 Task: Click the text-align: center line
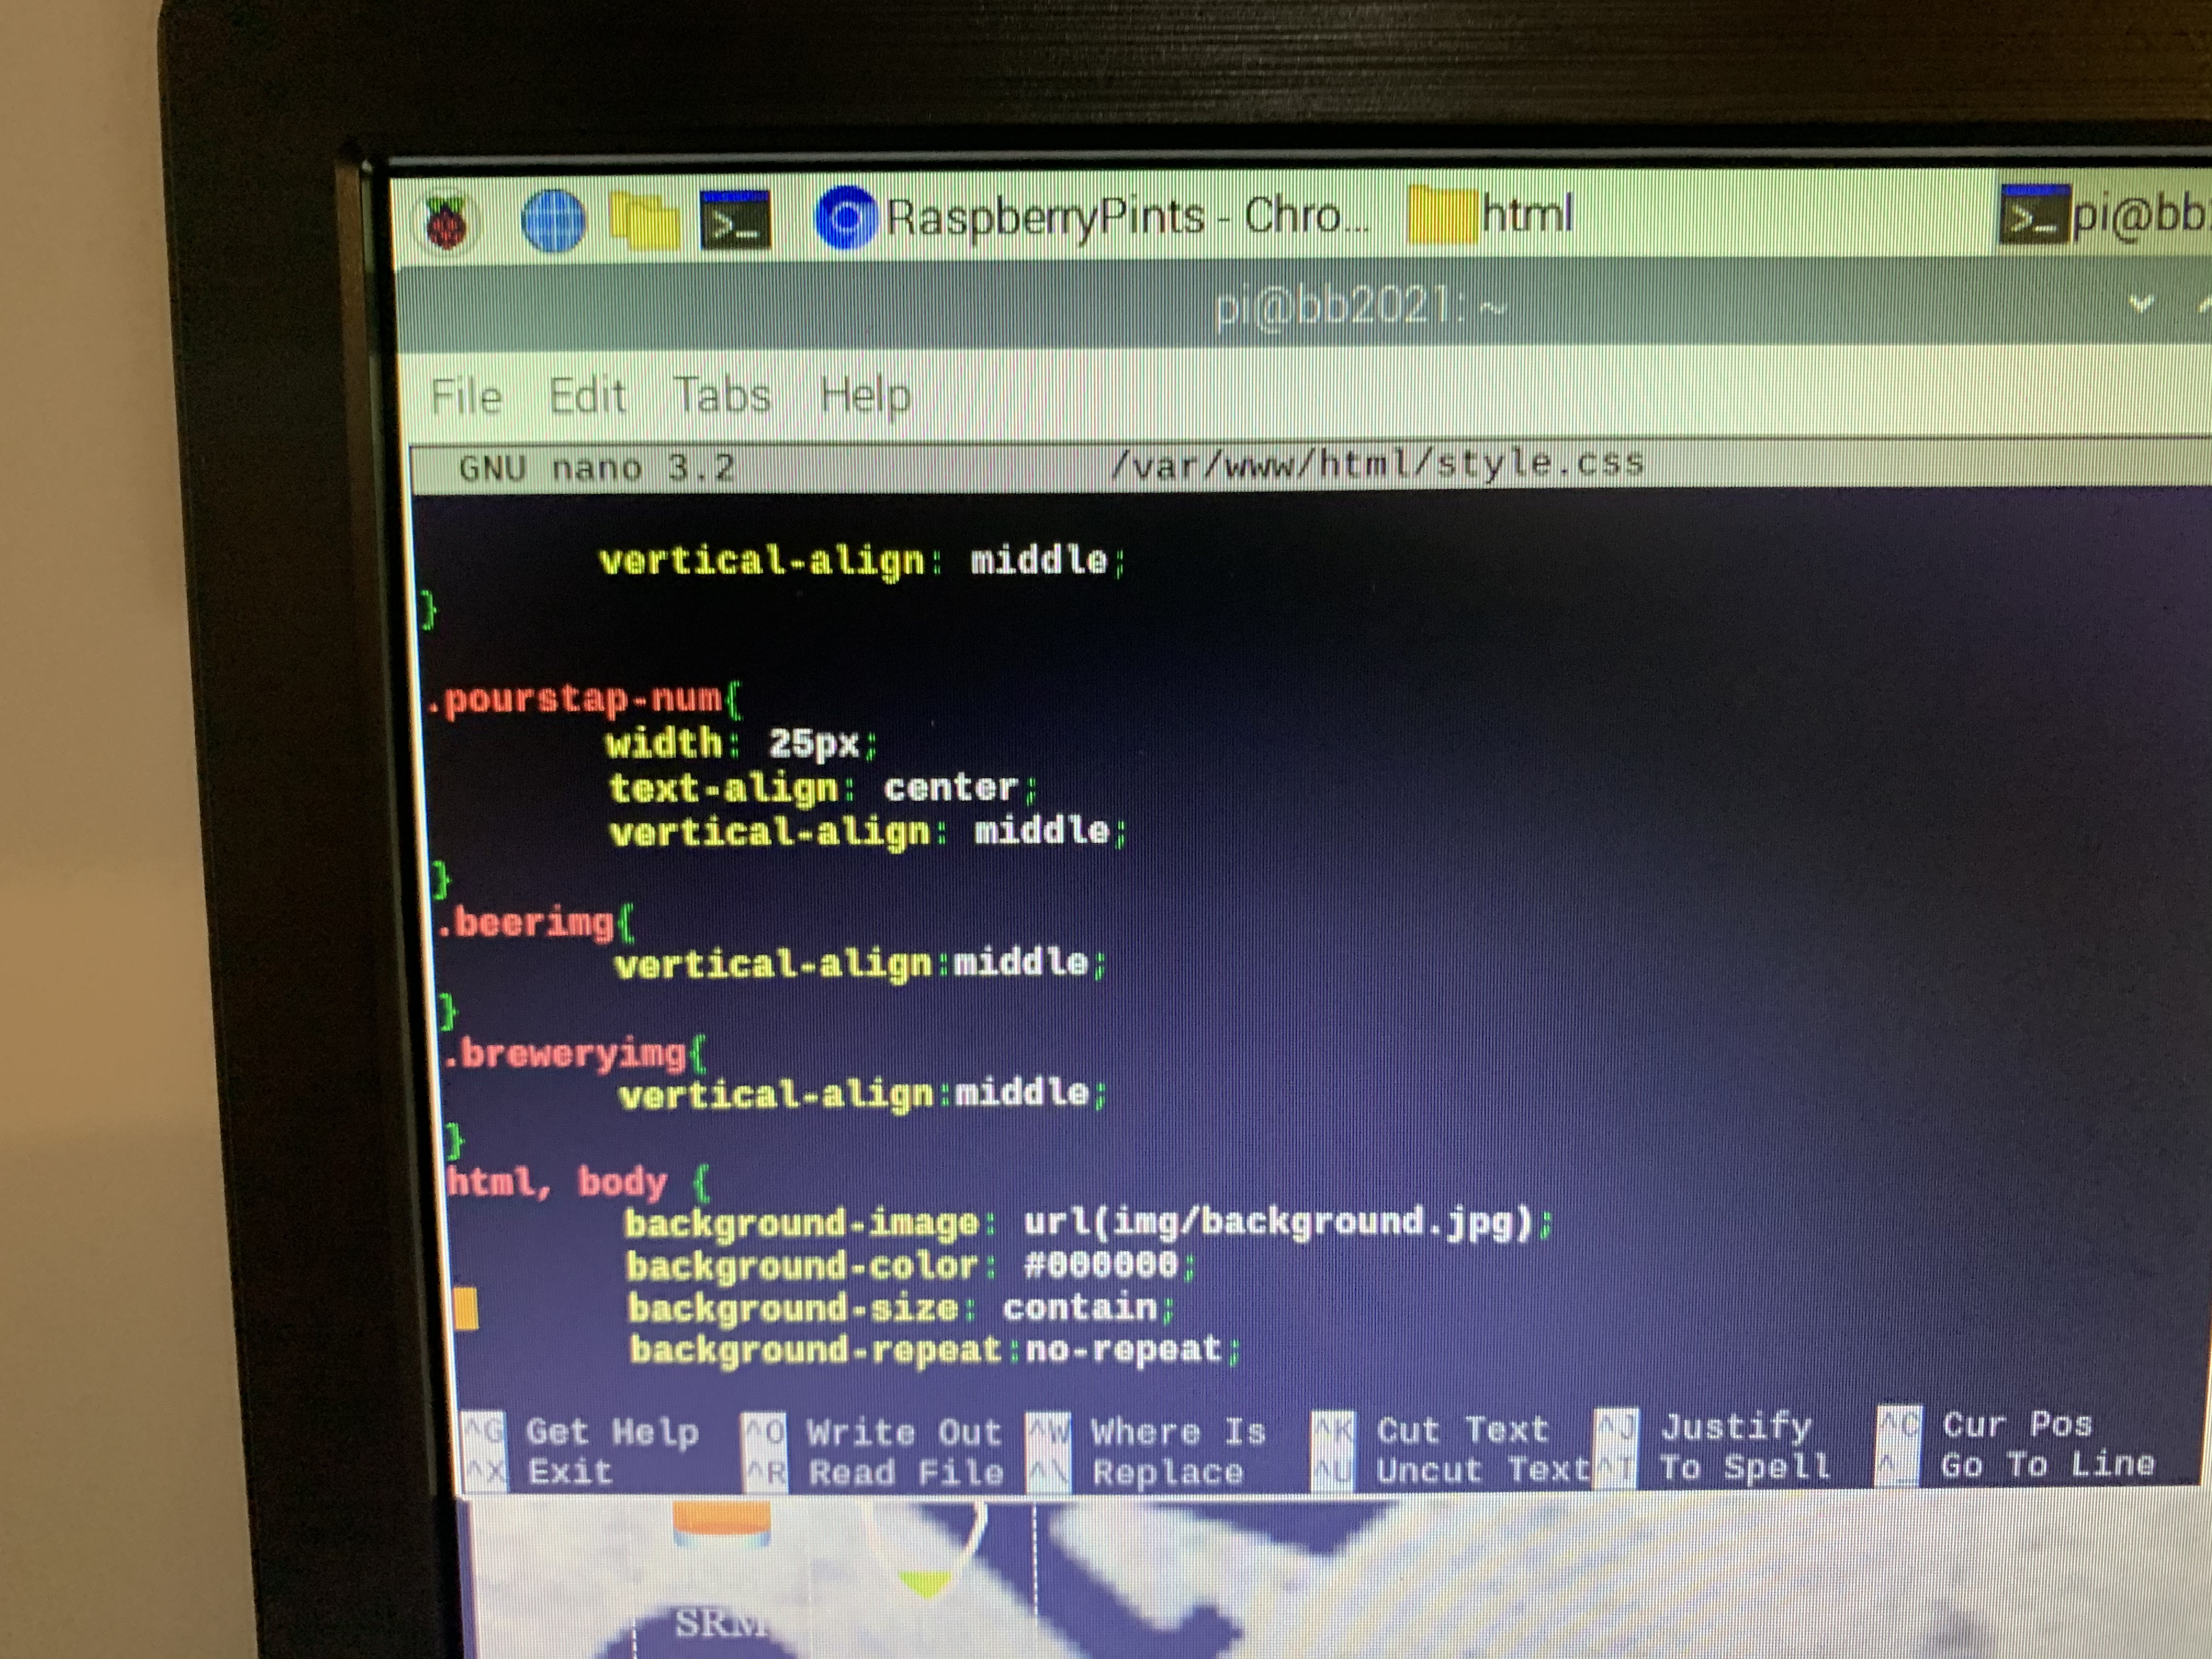824,788
